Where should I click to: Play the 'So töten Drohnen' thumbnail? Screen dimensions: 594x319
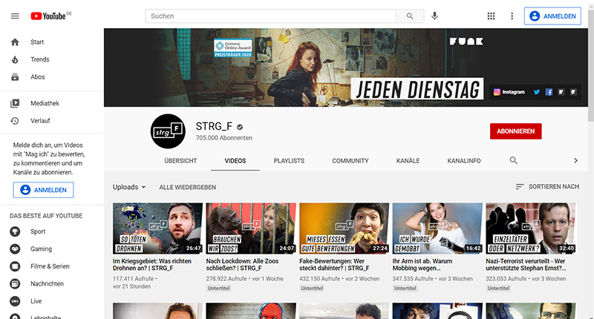point(157,228)
